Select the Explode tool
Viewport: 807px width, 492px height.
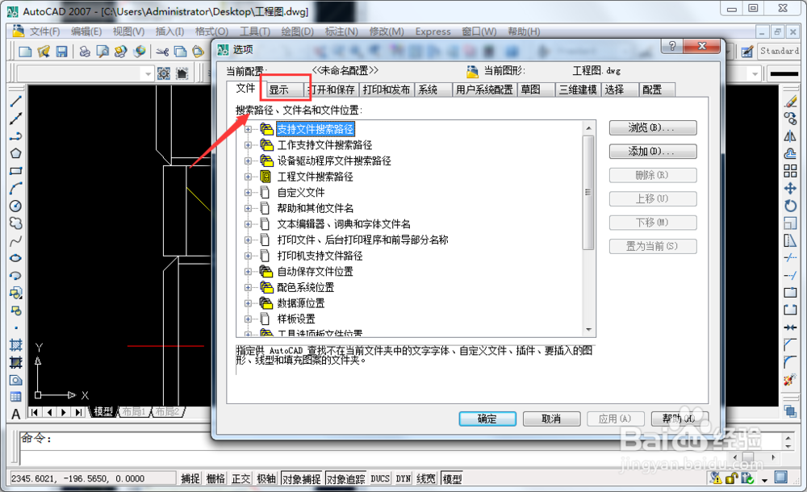click(790, 380)
